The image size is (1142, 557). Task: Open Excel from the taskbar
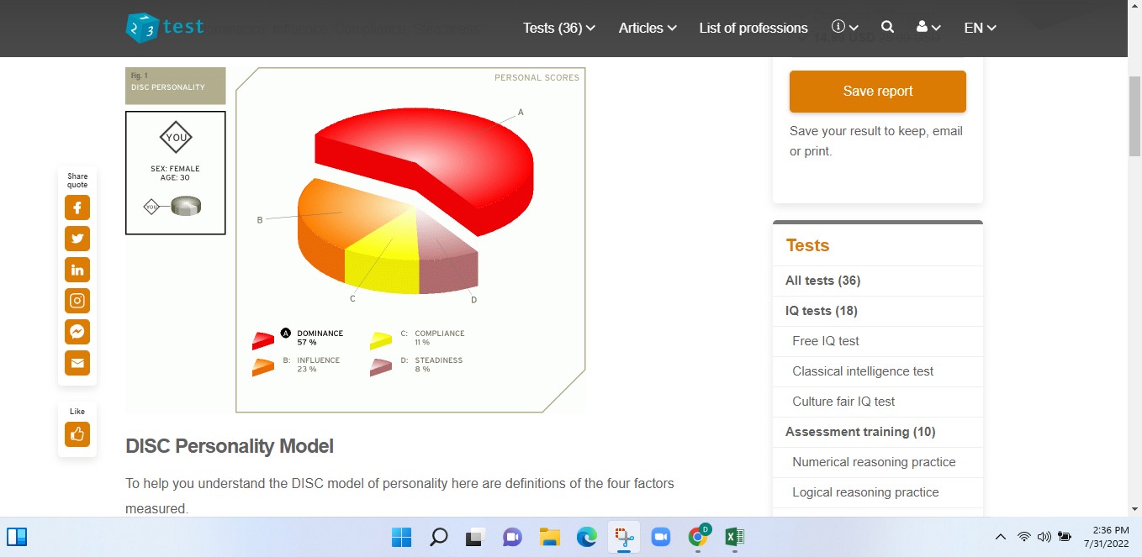(733, 536)
